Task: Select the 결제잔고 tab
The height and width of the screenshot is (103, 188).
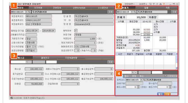Action: (x=45, y=58)
